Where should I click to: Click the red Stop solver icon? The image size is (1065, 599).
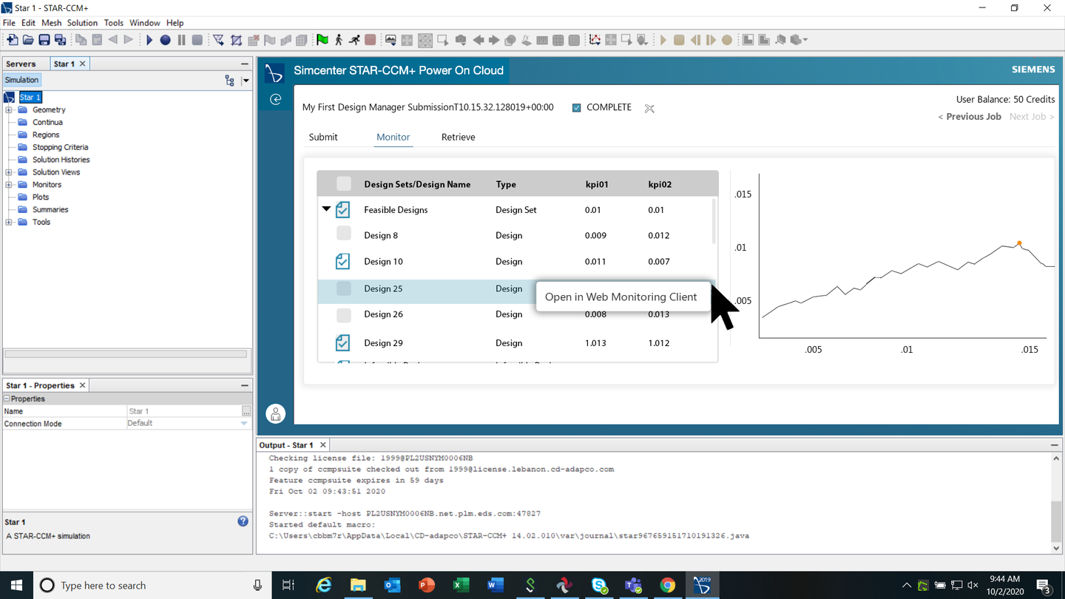(x=371, y=40)
